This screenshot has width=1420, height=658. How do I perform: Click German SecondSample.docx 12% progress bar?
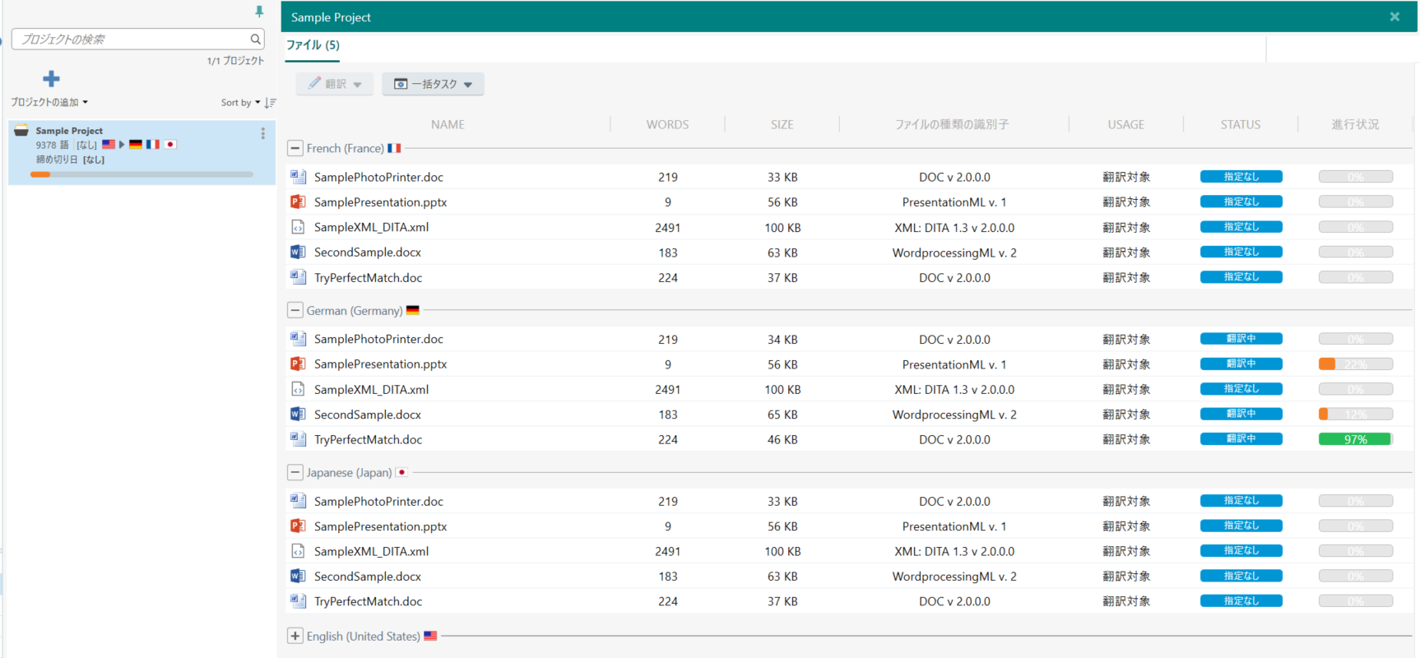pyautogui.click(x=1356, y=414)
